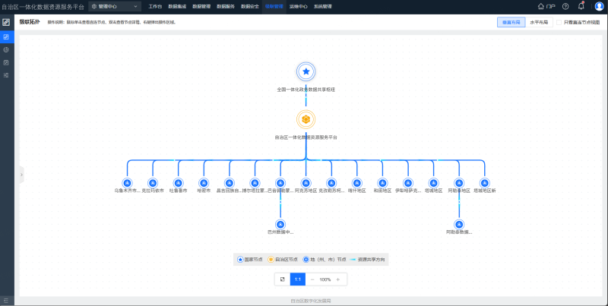Click the fit-to-screen icon in zoom bar
Viewport: 608px width, 306px height.
tap(282, 279)
